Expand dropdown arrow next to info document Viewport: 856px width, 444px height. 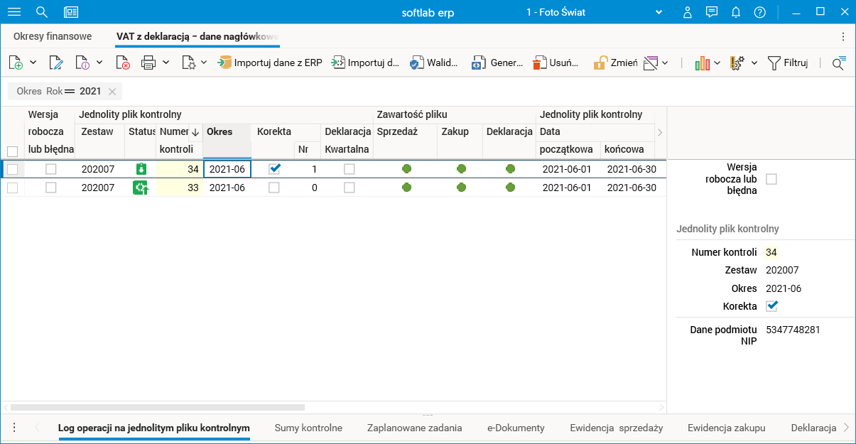99,63
